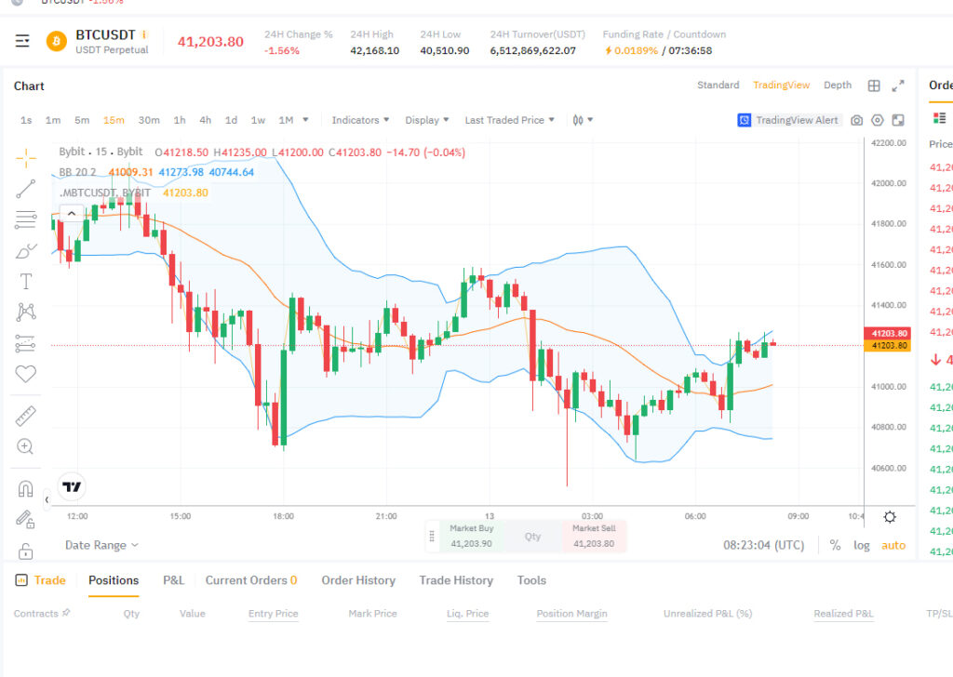The image size is (953, 677).
Task: Open the Date Range selector
Action: [101, 545]
